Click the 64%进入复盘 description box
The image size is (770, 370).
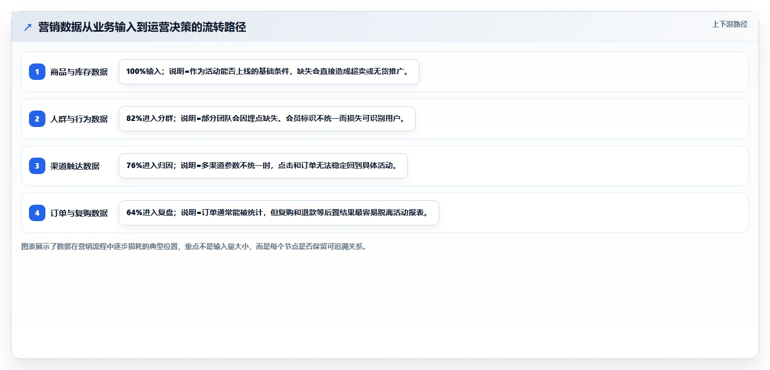tap(279, 213)
